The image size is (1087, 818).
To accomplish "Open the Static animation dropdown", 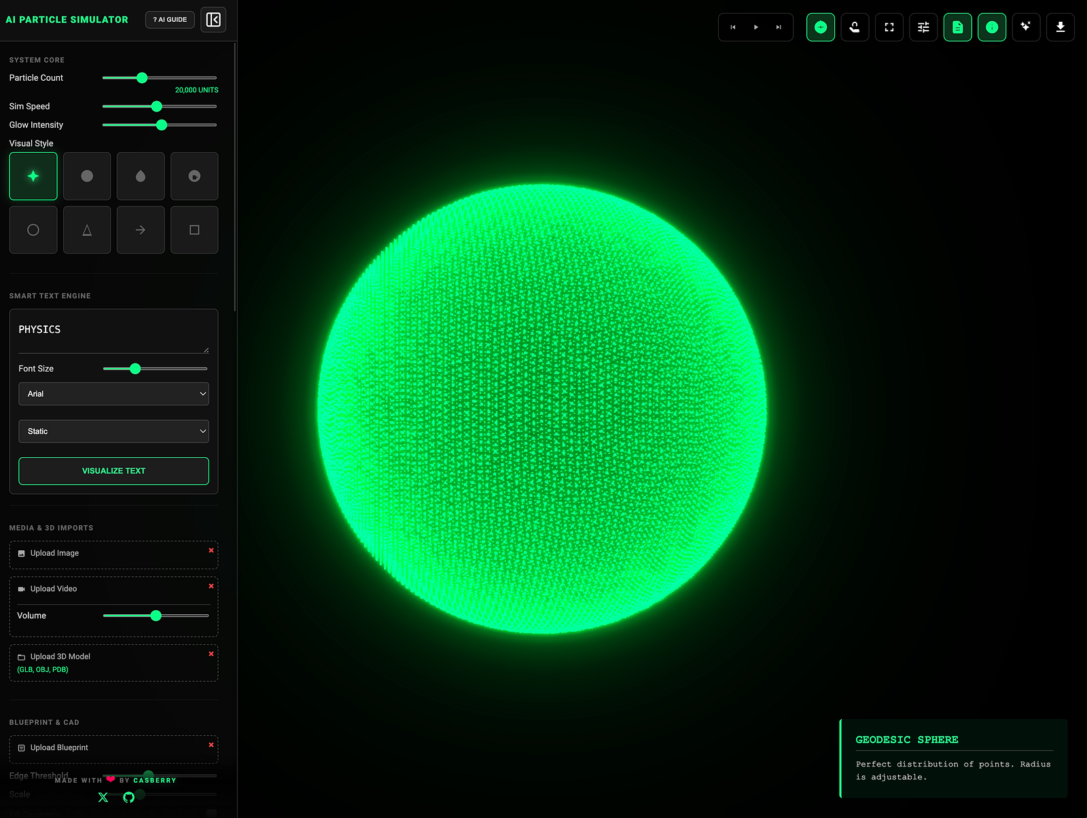I will coord(113,431).
